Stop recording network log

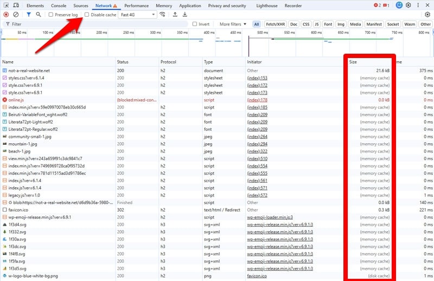[6, 15]
